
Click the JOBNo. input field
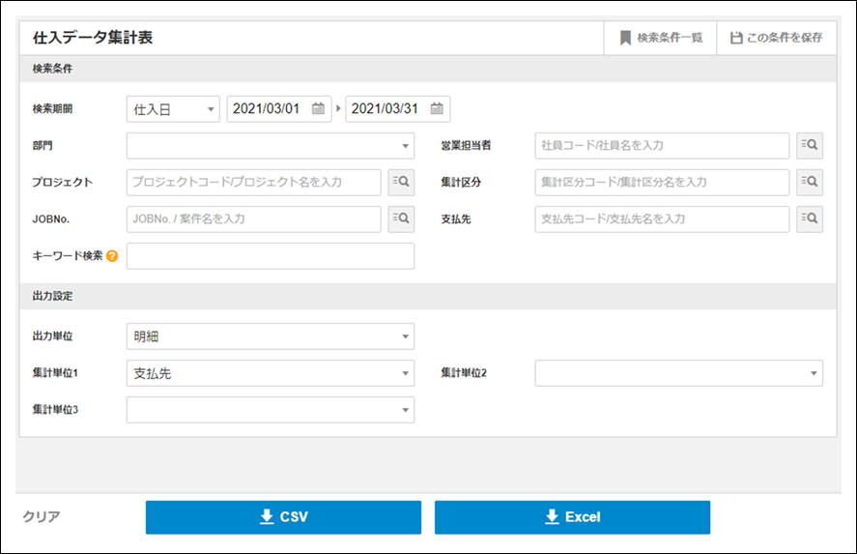253,219
